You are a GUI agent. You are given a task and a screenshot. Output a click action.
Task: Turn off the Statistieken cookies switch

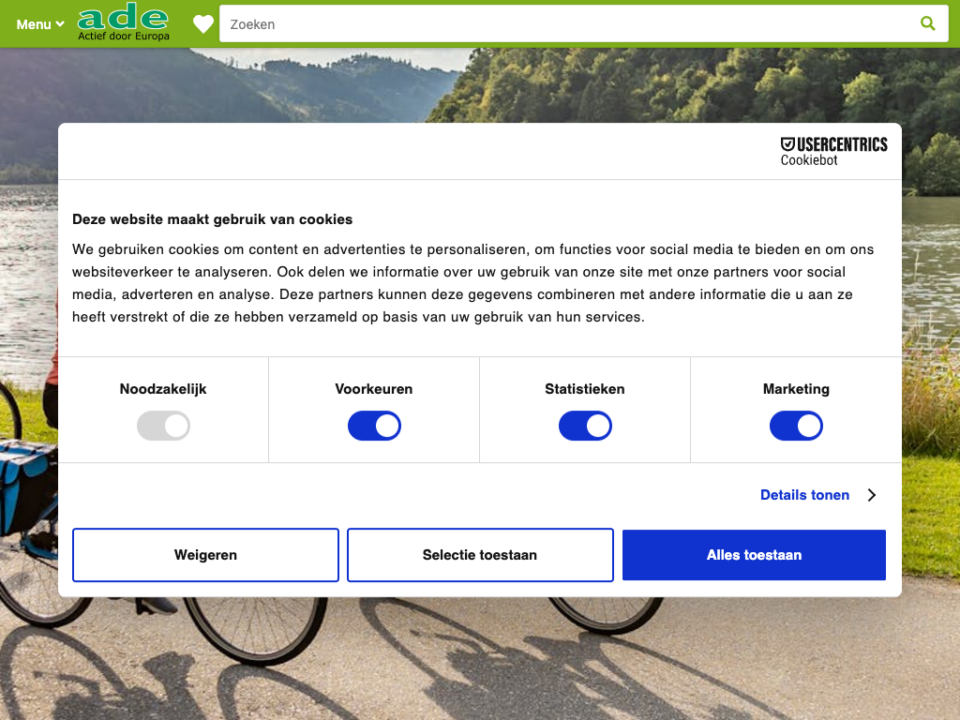tap(585, 427)
